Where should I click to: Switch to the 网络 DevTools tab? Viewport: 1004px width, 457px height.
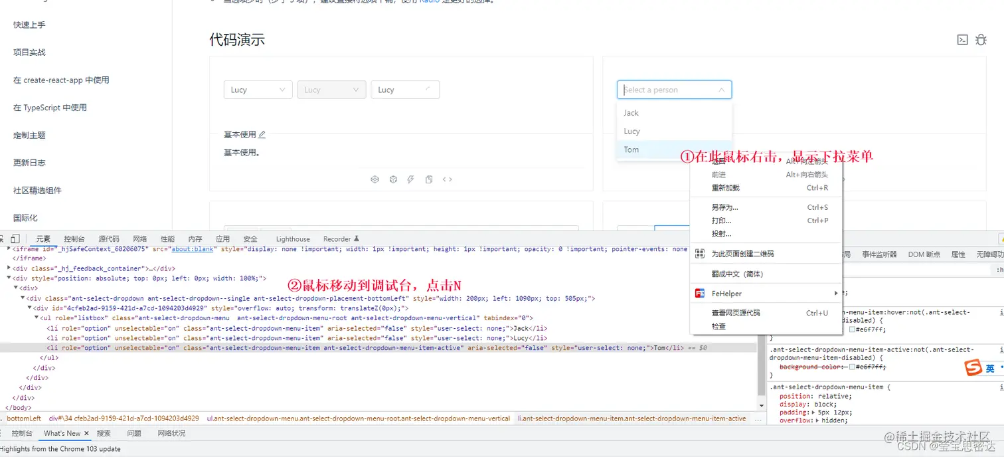139,239
